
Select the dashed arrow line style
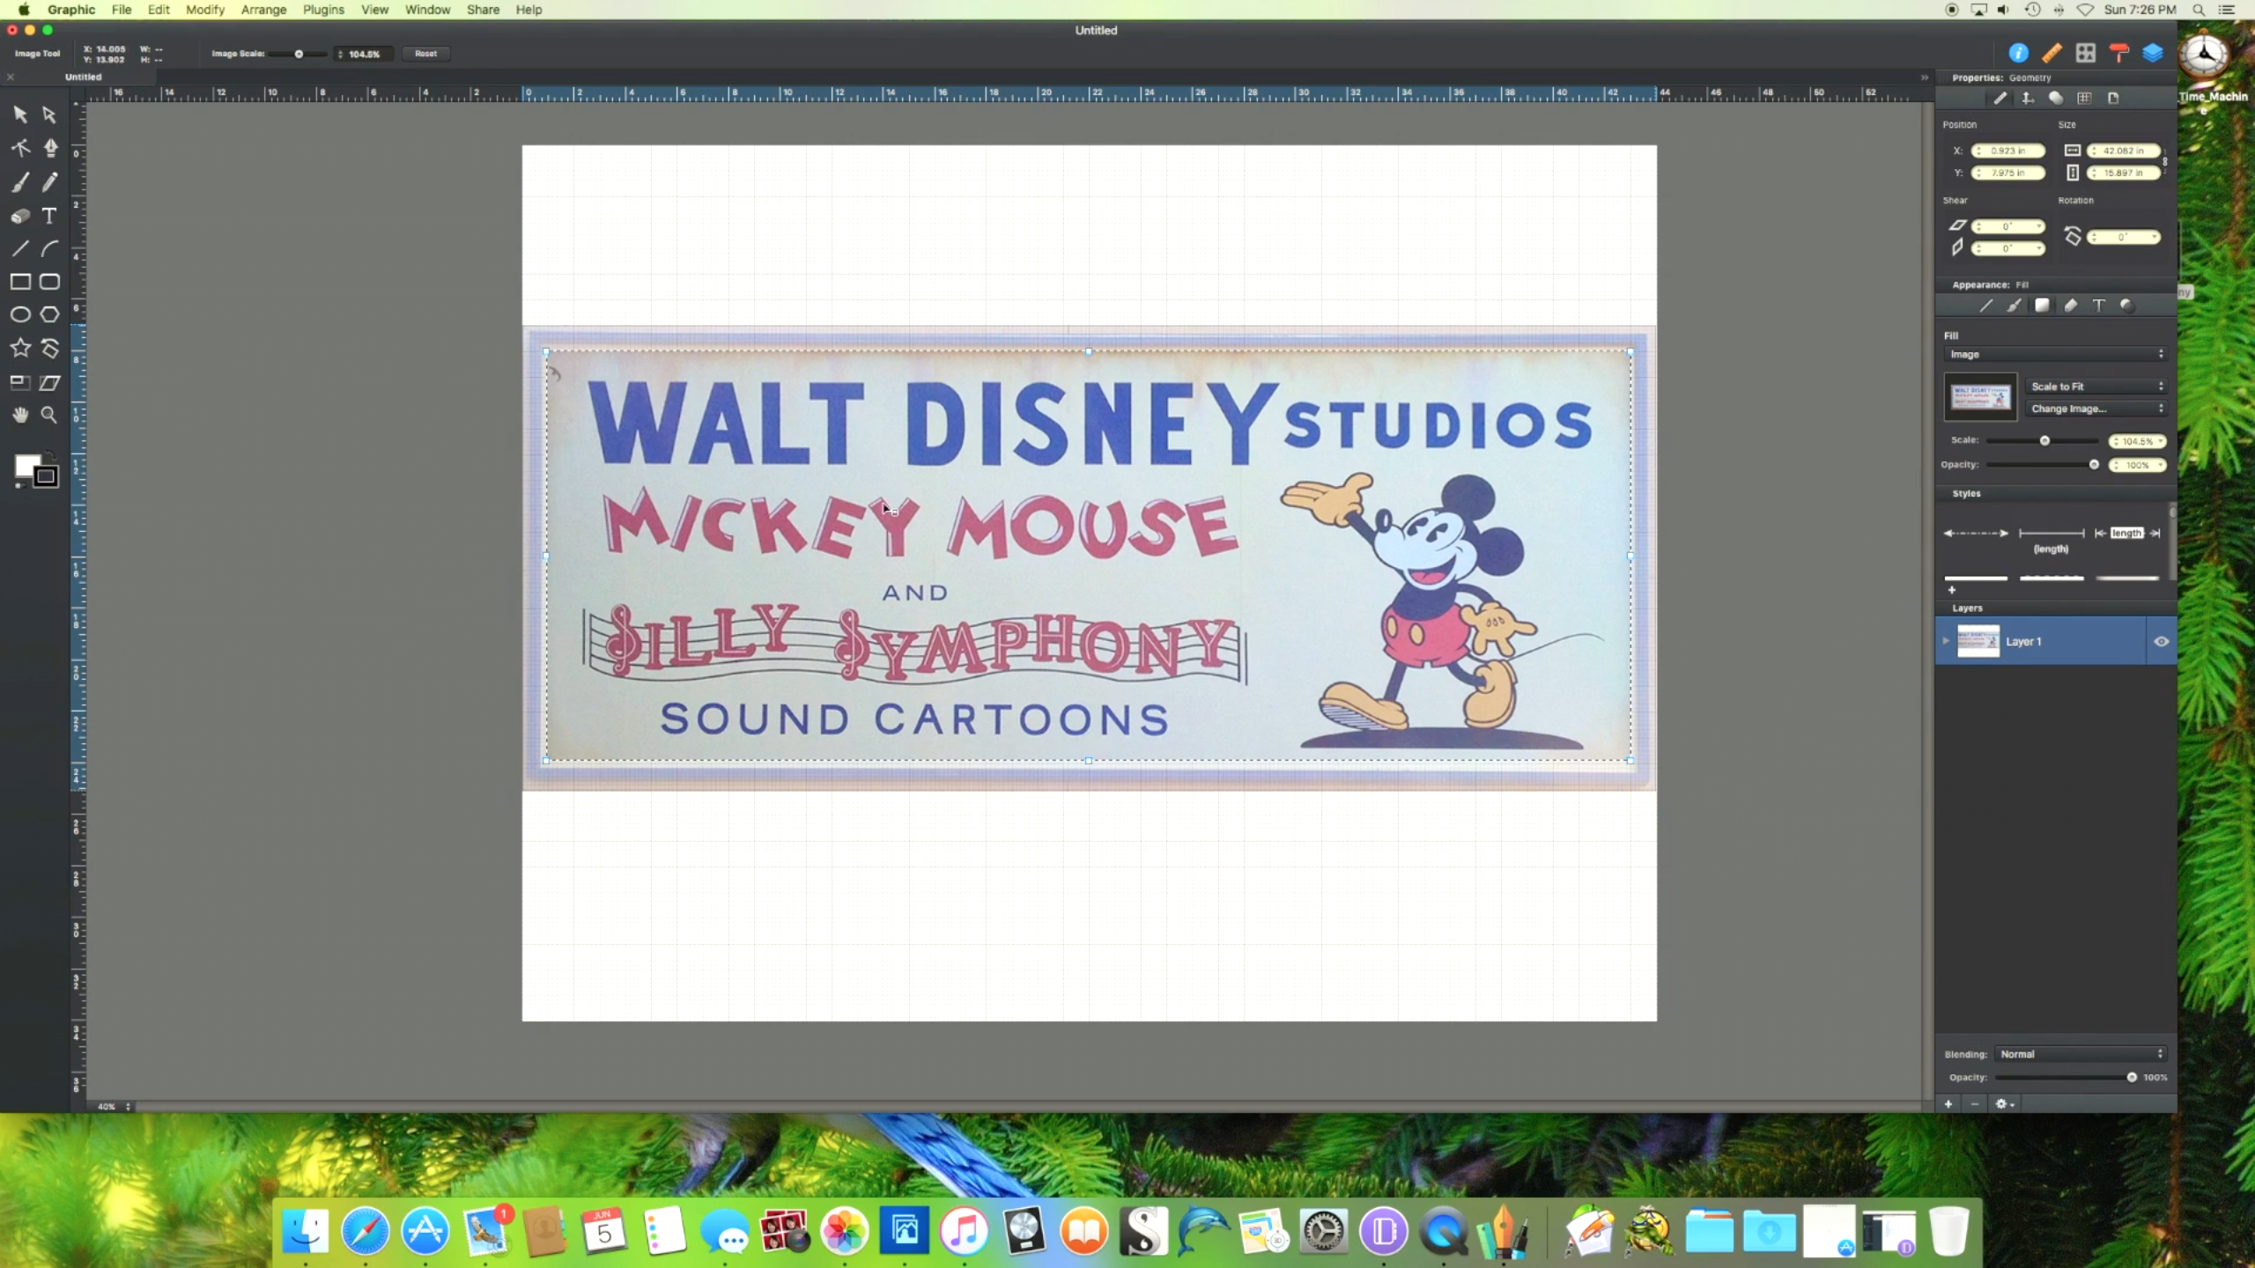click(1976, 534)
